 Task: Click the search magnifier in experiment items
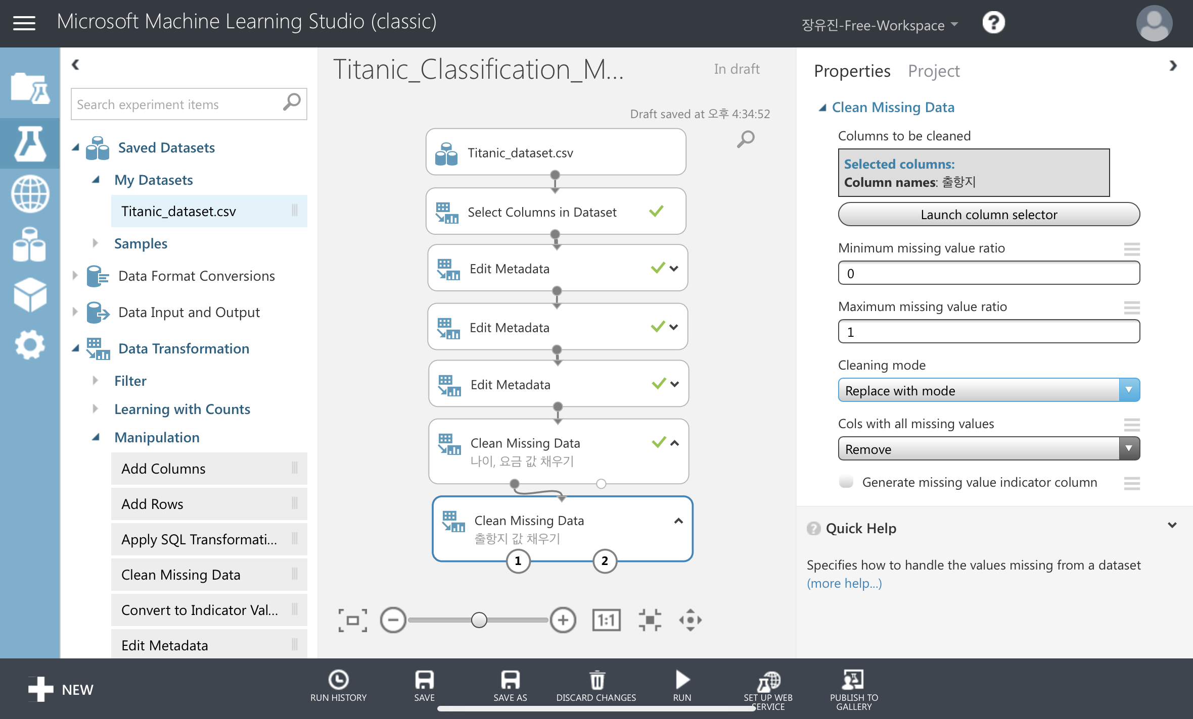tap(292, 102)
